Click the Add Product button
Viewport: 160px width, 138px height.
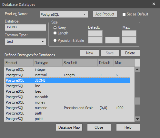coord(105,14)
